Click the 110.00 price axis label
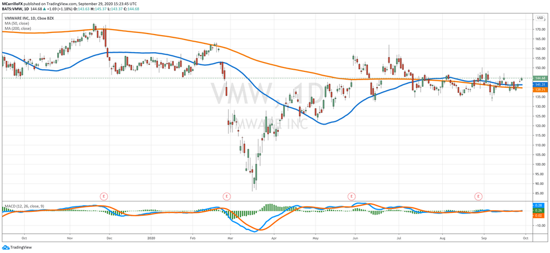 541,145
